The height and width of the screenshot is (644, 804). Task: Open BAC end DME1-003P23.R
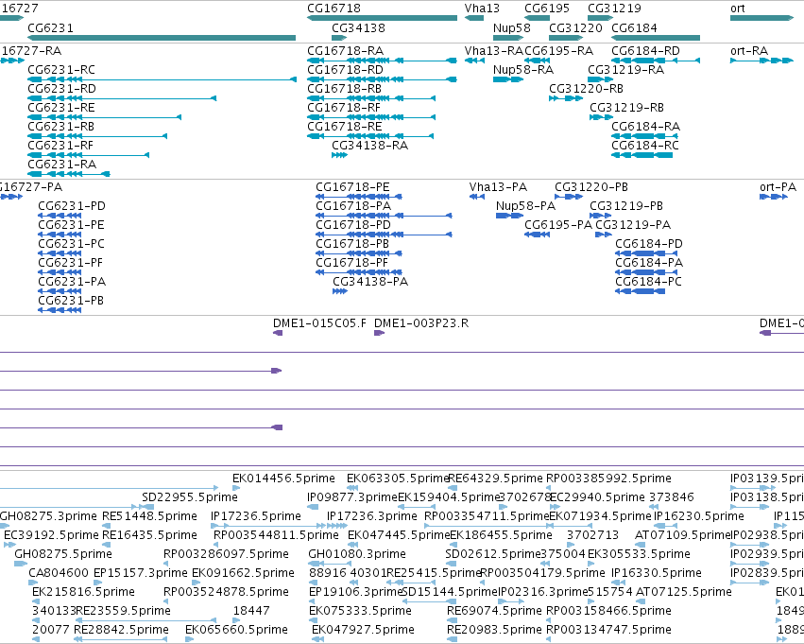pos(380,333)
